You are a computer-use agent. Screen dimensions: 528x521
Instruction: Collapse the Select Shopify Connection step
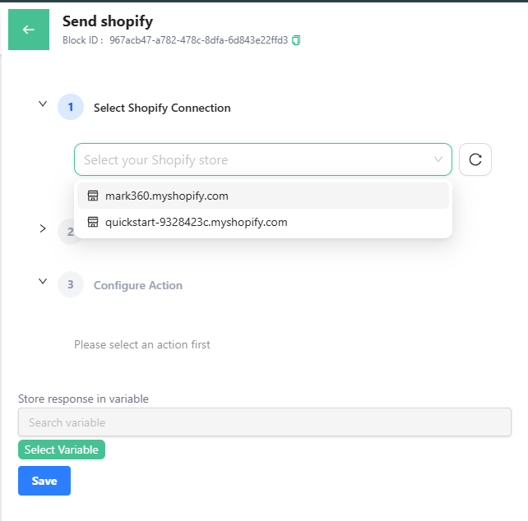(43, 104)
